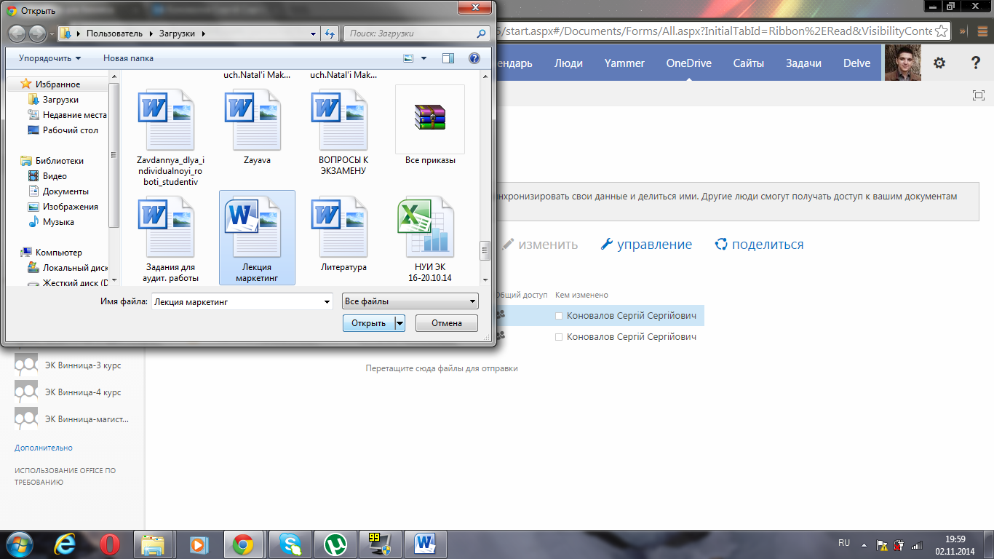
Task: Open recent locations dropdown beside nav arrows
Action: 52,34
